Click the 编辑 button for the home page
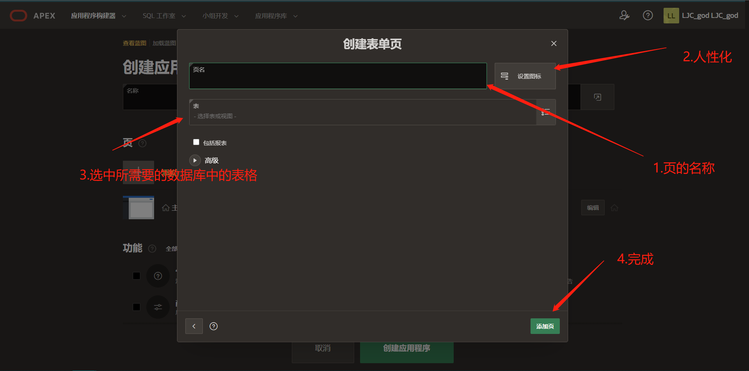The width and height of the screenshot is (749, 371). coord(593,208)
